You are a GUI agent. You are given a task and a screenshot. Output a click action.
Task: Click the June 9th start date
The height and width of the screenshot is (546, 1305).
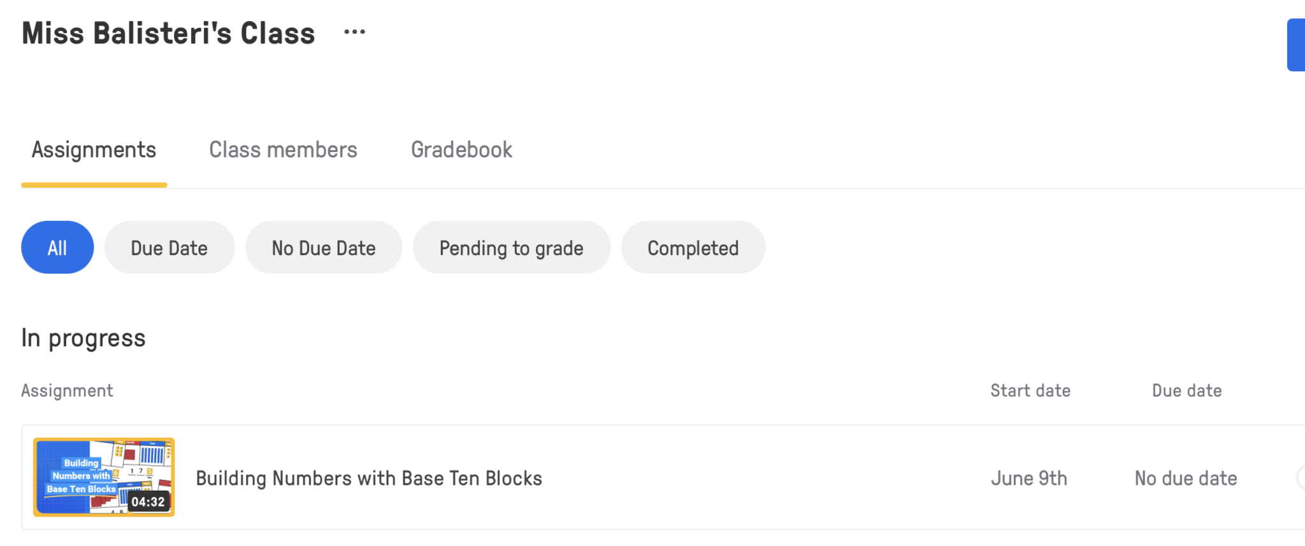point(1028,479)
